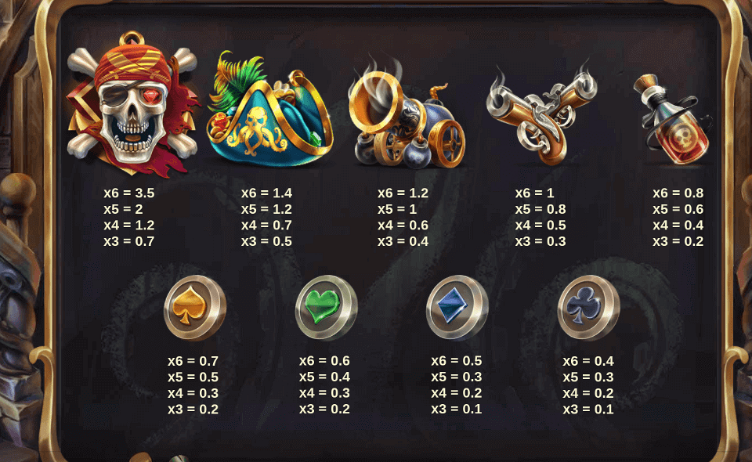Click the skull x6 = 3.5 payout
This screenshot has width=752, height=462.
pyautogui.click(x=129, y=193)
